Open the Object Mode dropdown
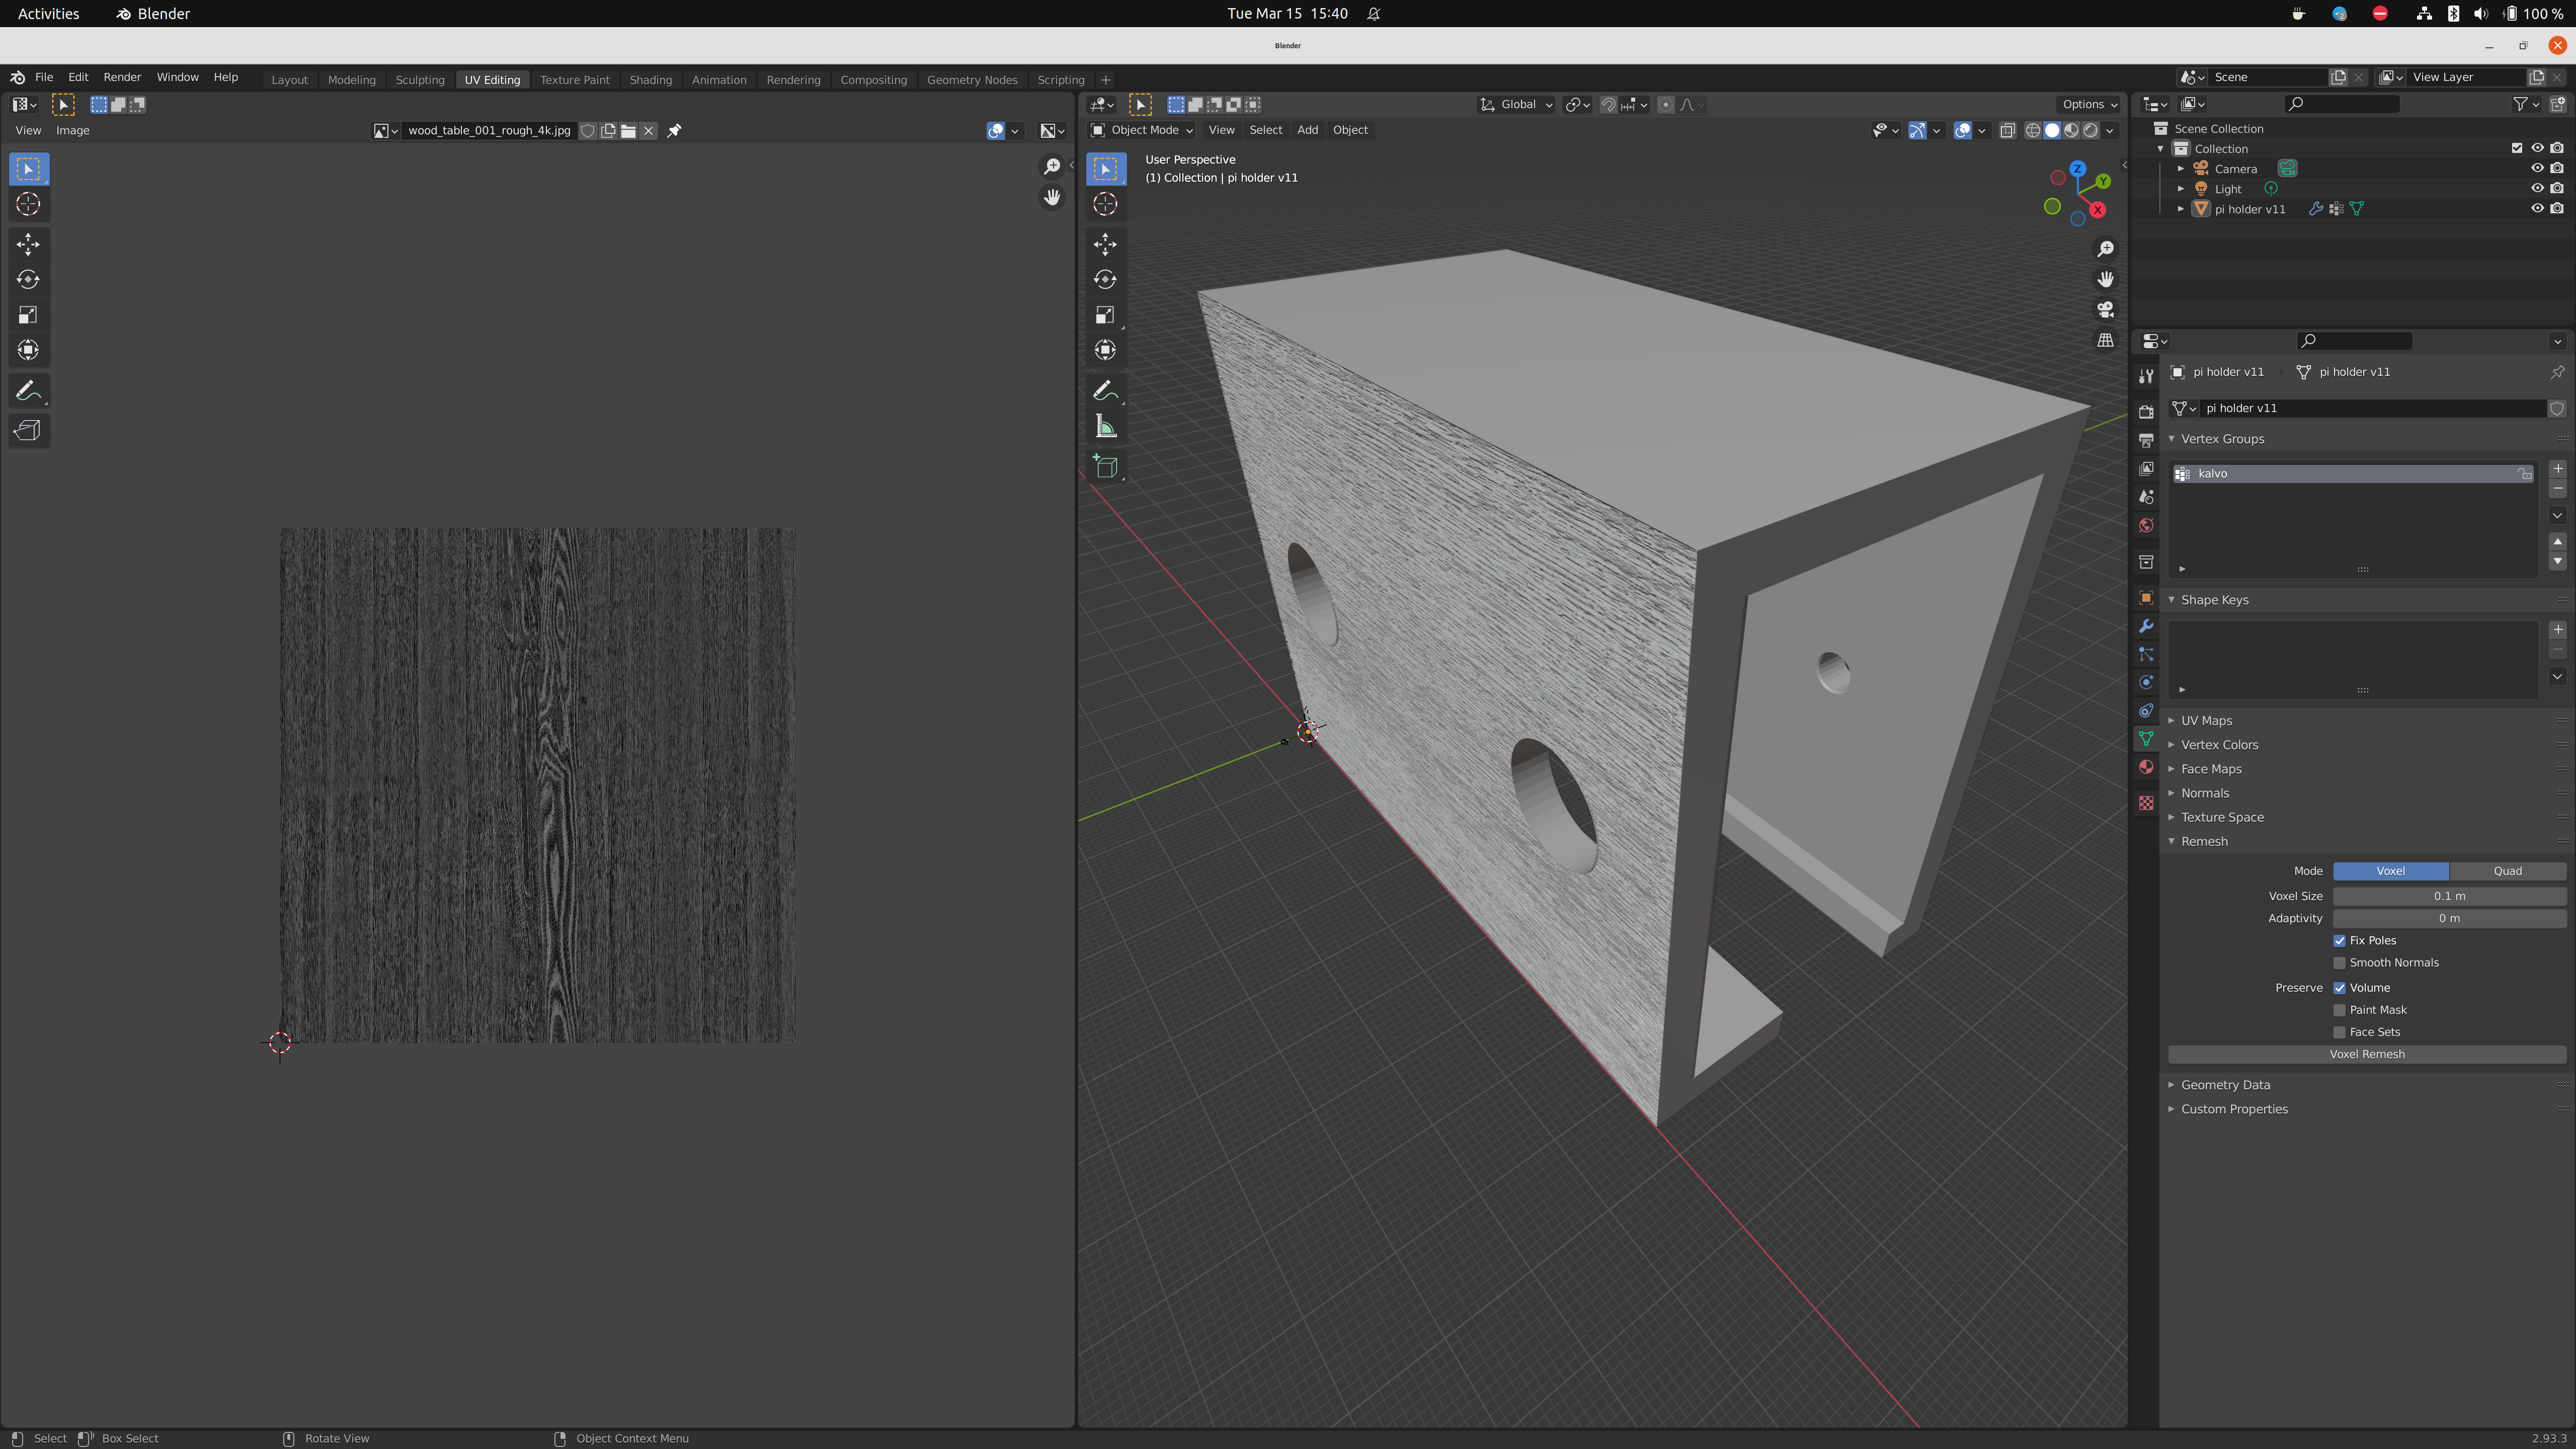2576x1449 pixels. [x=1142, y=130]
